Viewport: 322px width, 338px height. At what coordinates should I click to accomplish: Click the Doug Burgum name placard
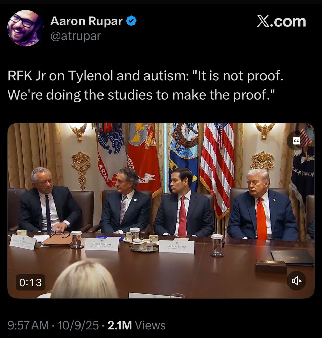click(x=101, y=244)
